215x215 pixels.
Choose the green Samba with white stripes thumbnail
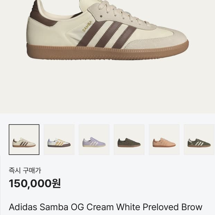(199, 139)
